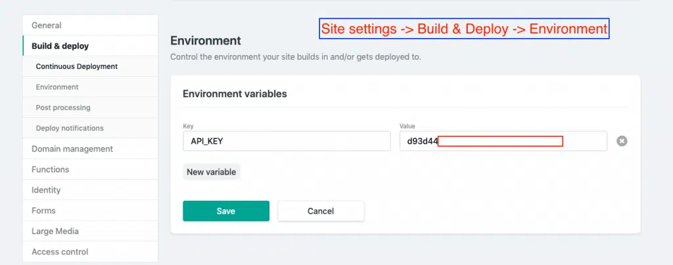Viewport: 673px width, 265px height.
Task: Open the Forms settings section
Action: click(x=43, y=211)
